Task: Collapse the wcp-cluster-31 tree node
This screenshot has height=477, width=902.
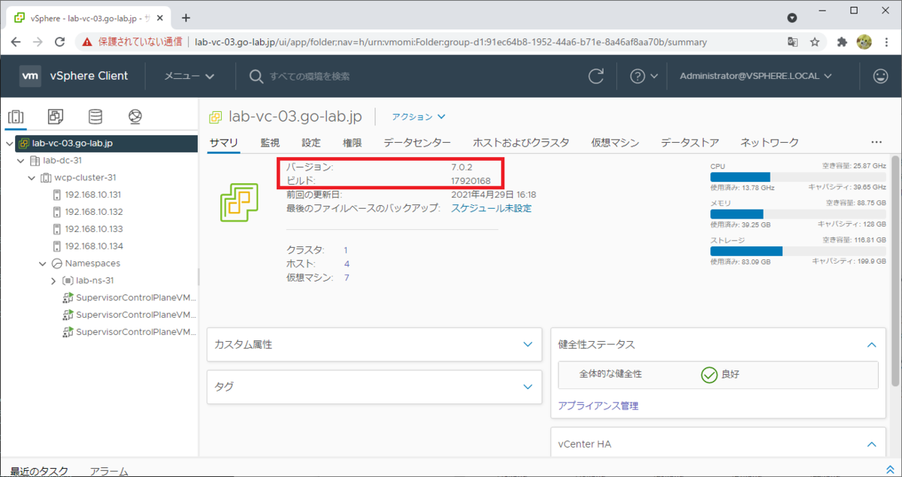Action: (31, 177)
